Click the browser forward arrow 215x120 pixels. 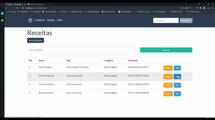click(10, 8)
